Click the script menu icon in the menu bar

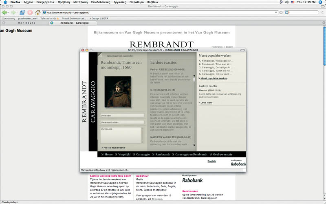coord(281,2)
